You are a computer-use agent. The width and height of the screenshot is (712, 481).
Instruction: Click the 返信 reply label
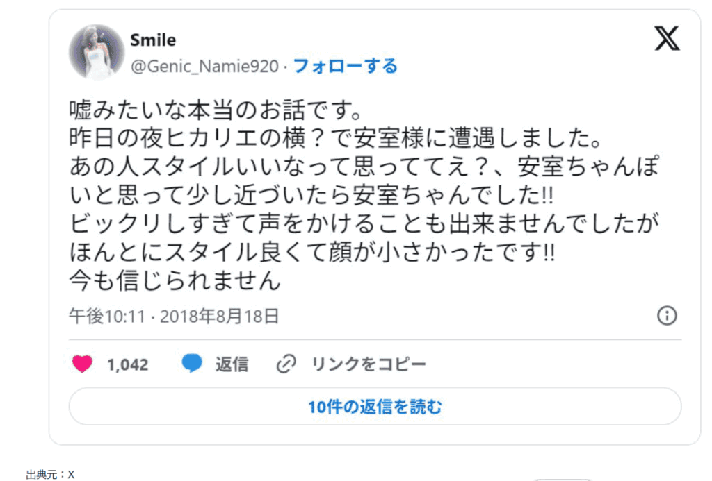click(x=232, y=364)
